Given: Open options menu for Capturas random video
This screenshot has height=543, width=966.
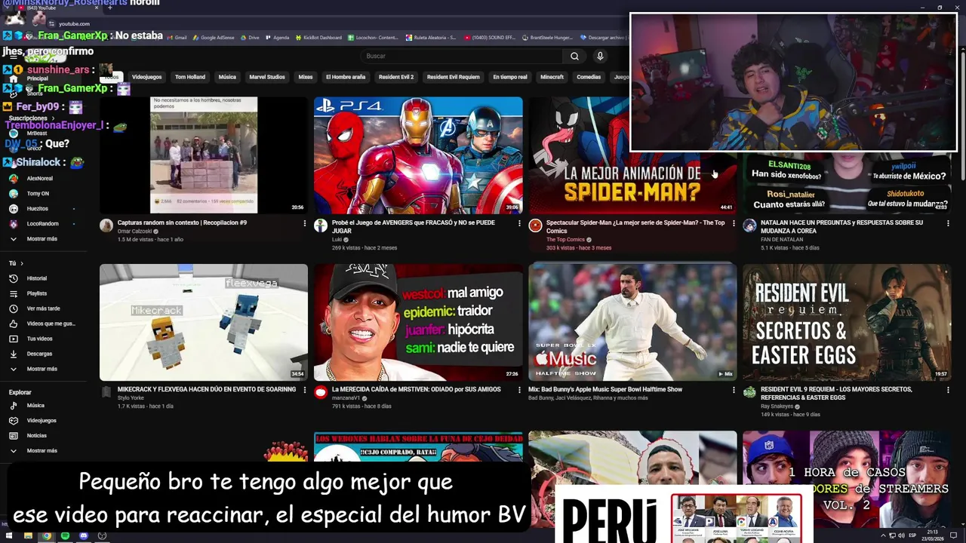Looking at the screenshot, I should click(x=305, y=223).
